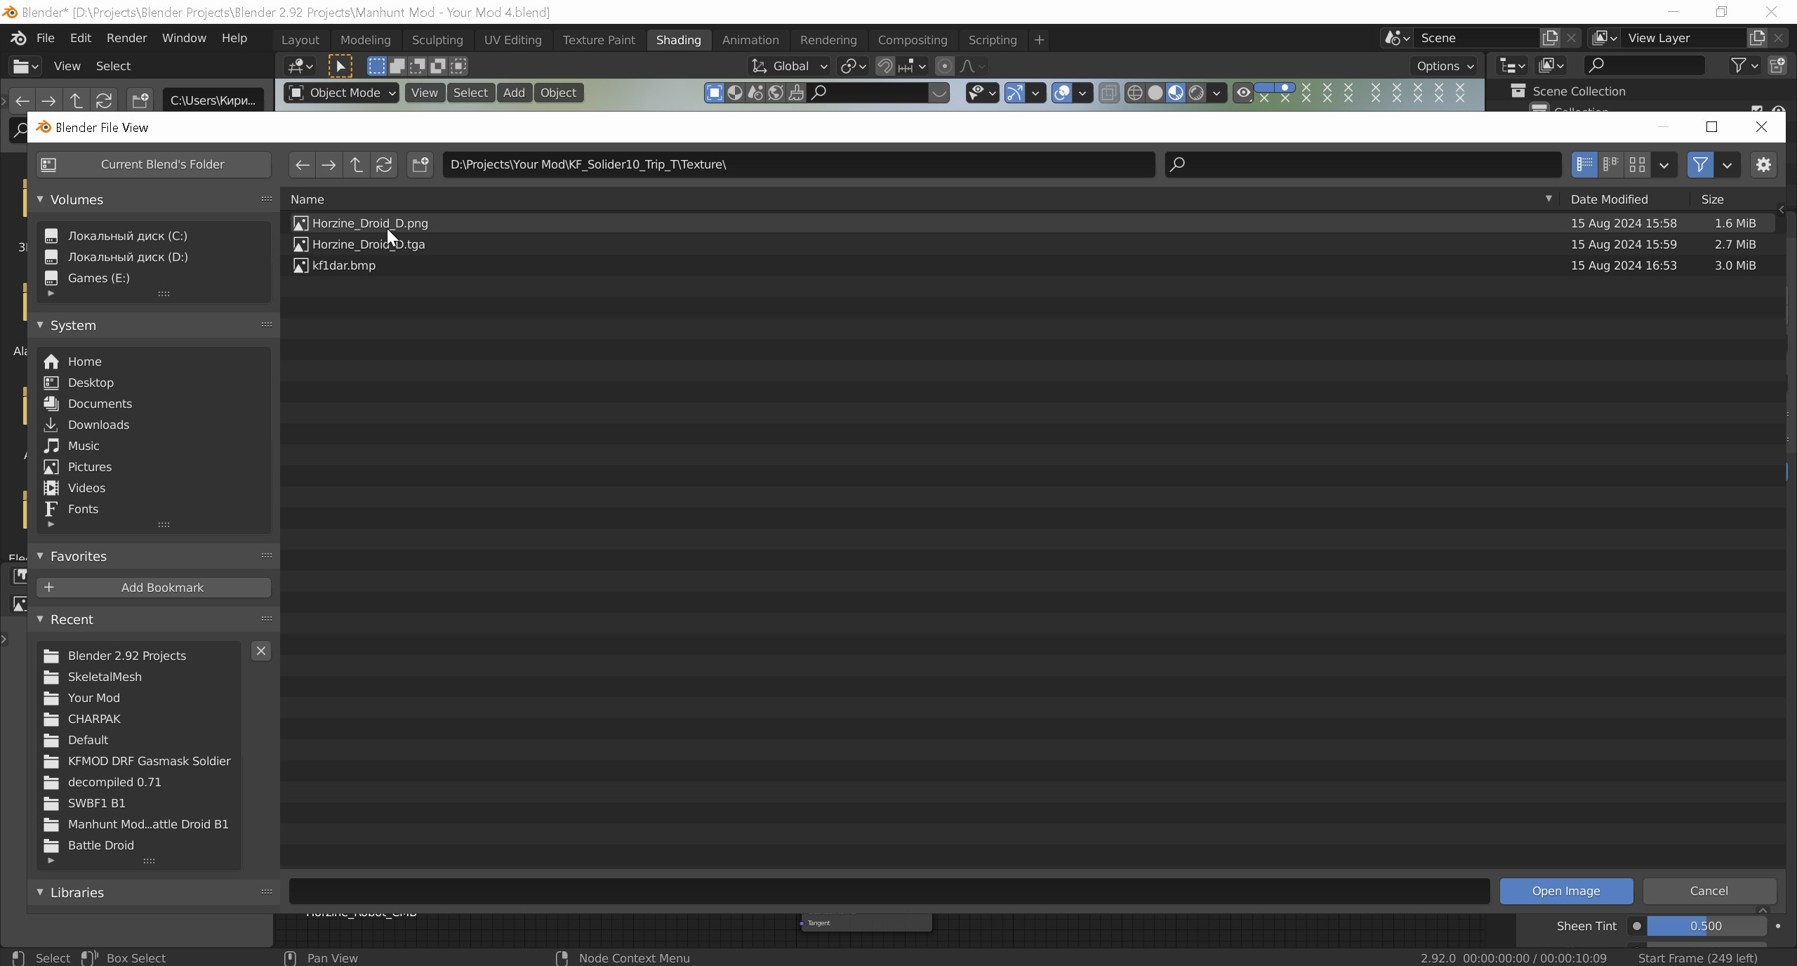Open the file view settings gear
The image size is (1797, 966).
[1763, 164]
